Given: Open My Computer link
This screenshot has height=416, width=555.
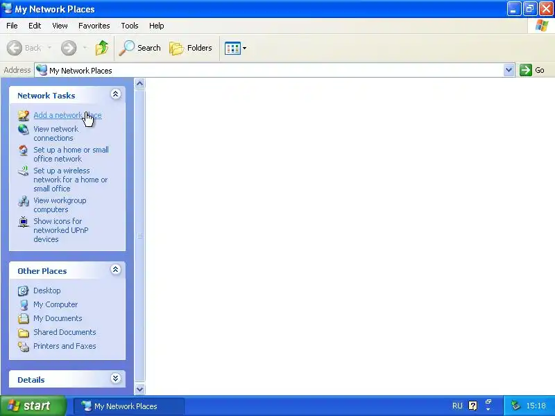Looking at the screenshot, I should pyautogui.click(x=55, y=304).
